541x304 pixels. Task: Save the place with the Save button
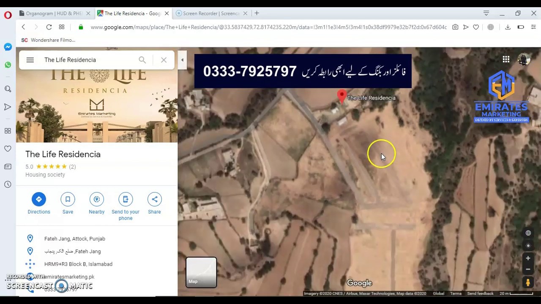pos(68,203)
